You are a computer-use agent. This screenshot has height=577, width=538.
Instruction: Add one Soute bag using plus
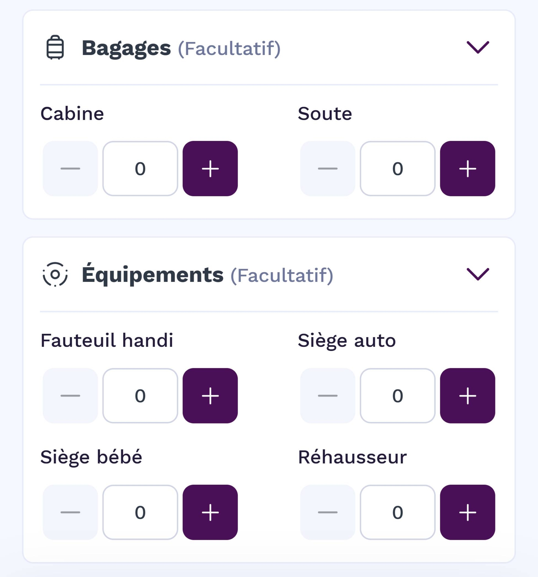(467, 169)
